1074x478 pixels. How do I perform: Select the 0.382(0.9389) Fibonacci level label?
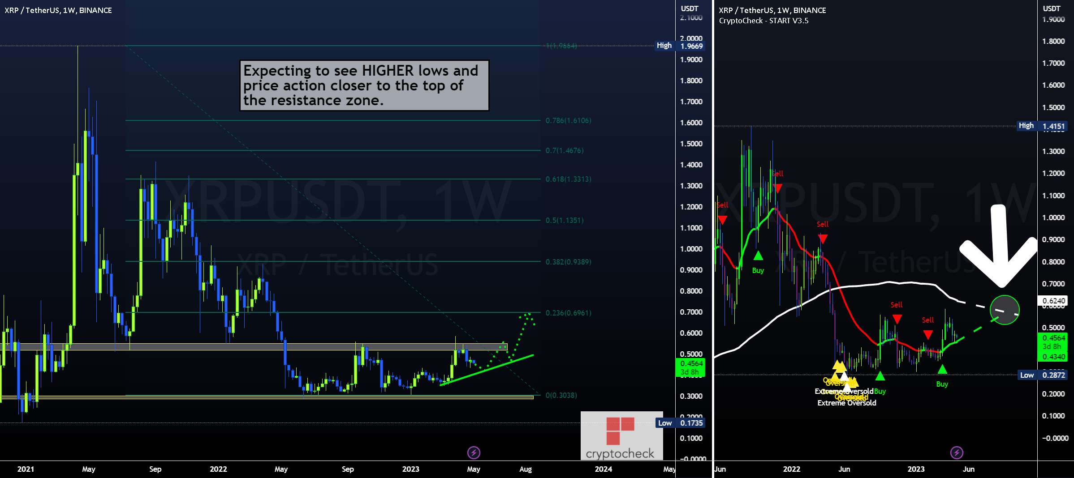[568, 262]
